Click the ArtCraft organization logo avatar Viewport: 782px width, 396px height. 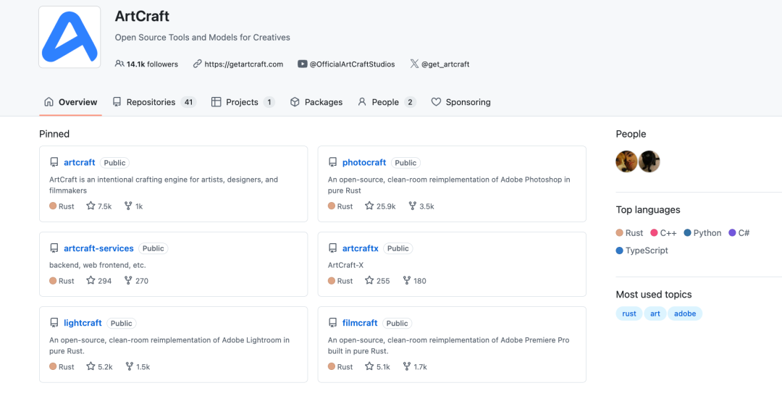70,37
